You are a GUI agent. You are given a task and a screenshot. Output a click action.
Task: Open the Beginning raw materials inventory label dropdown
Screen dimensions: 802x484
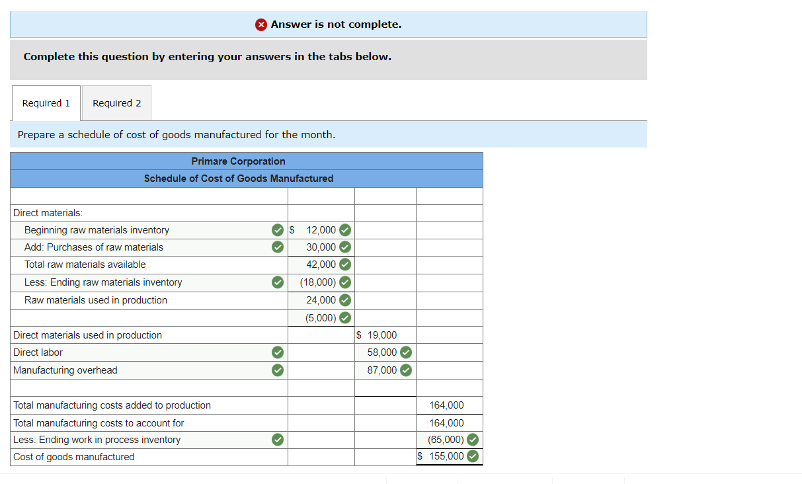pyautogui.click(x=149, y=230)
